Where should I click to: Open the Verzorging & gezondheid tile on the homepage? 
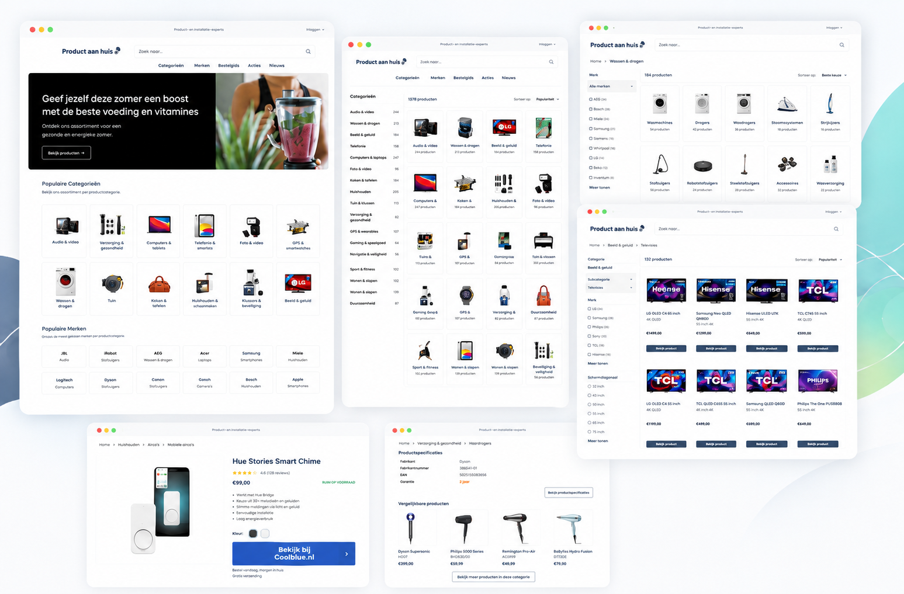[x=112, y=231]
